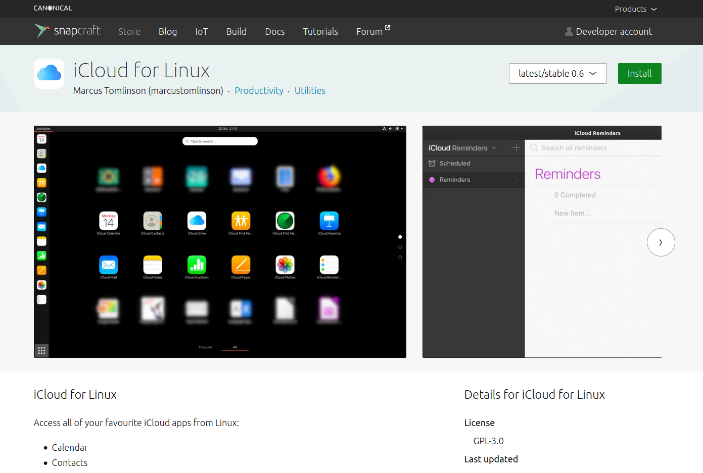Open the Store menu item
Screen dimensions: 703x473
click(129, 31)
